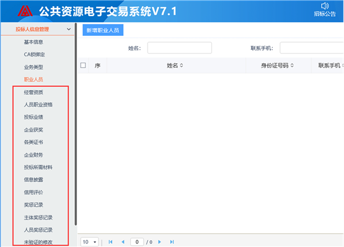The height and width of the screenshot is (247, 344).
Task: Click the 新增职业人员 button
Action: pyautogui.click(x=103, y=30)
